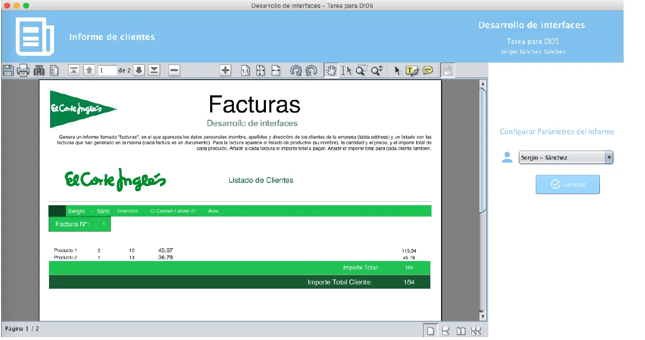The height and width of the screenshot is (340, 645).
Task: Go to next page with down arrow
Action: (x=139, y=70)
